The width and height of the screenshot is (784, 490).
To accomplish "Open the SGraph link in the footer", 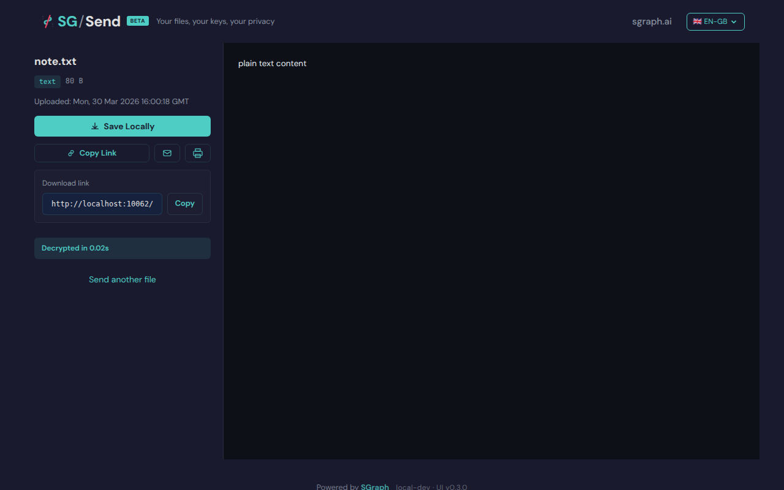I will point(374,487).
